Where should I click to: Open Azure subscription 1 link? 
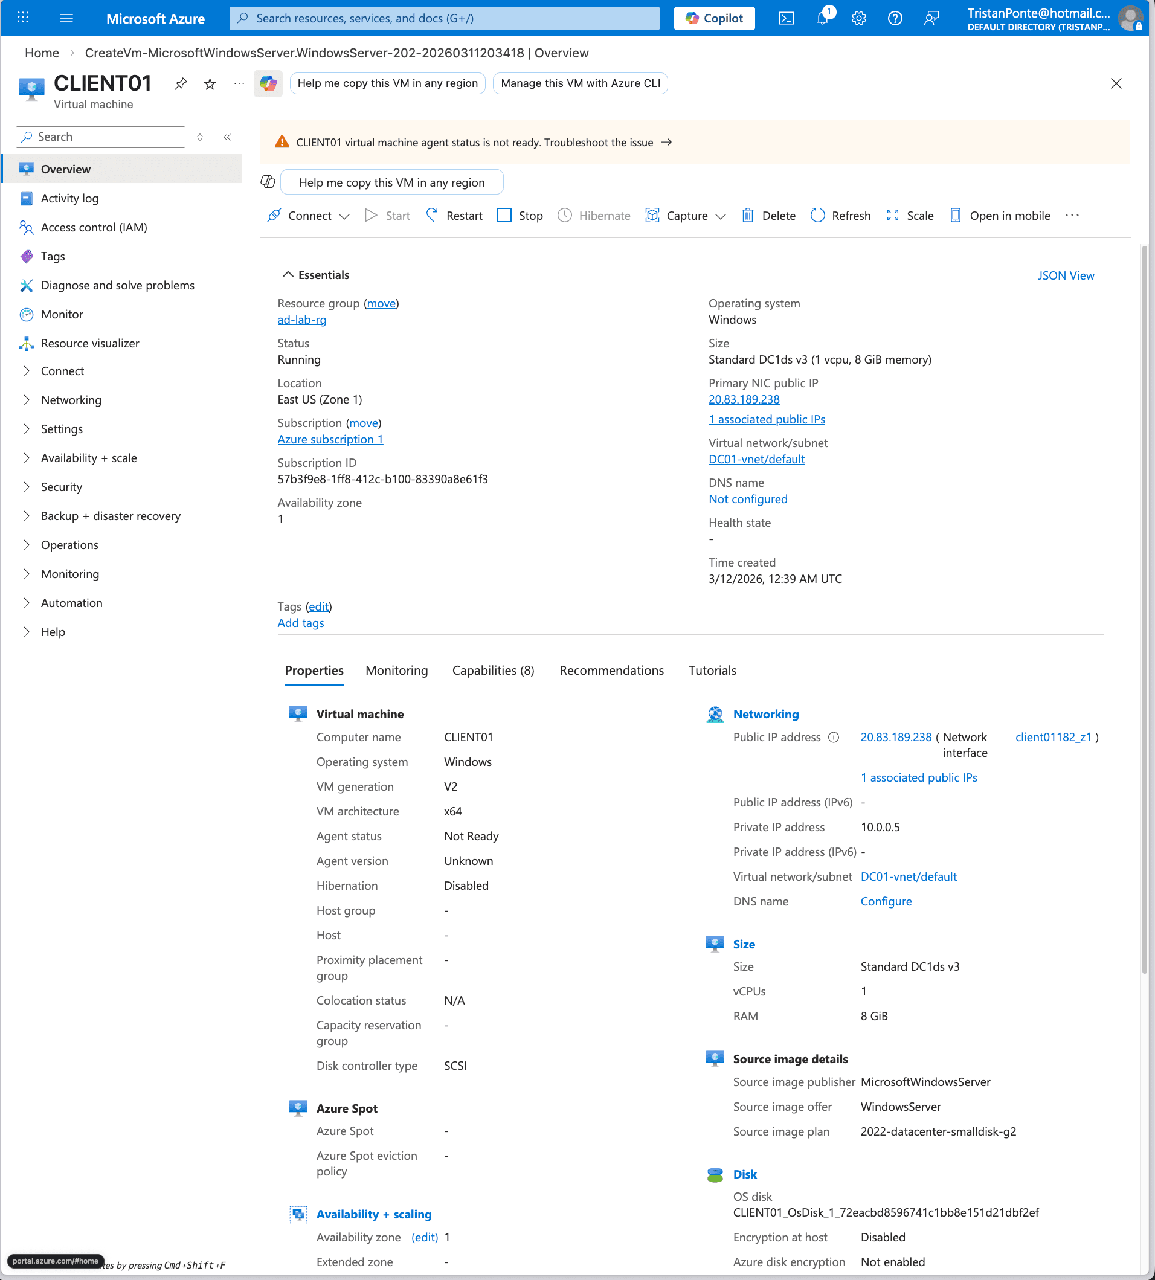point(330,439)
